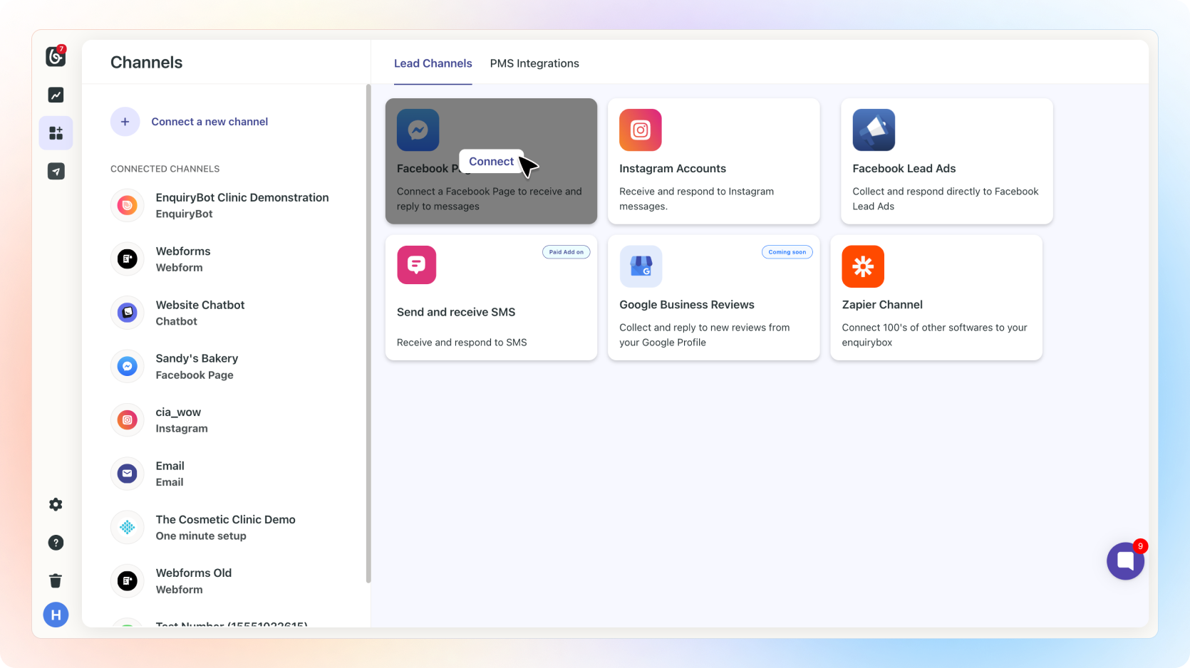This screenshot has height=668, width=1190.
Task: Open the chat support widget bubble
Action: pos(1126,561)
